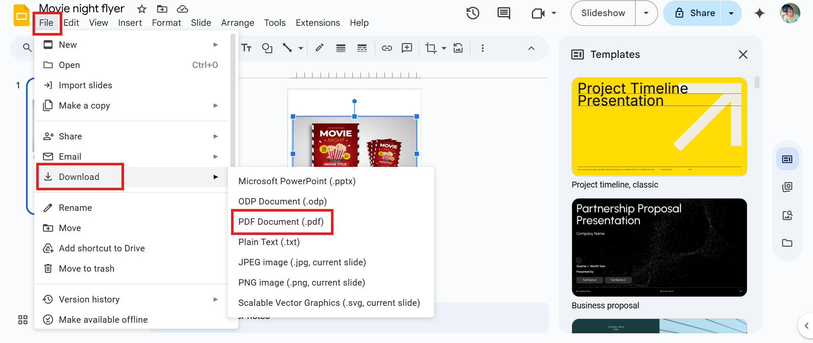The height and width of the screenshot is (343, 813).
Task: Choose Make available offline
Action: point(131,320)
